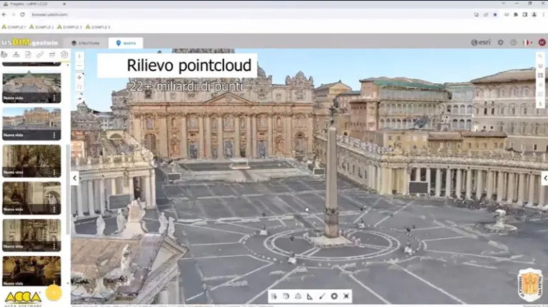The width and height of the screenshot is (548, 307).
Task: Switch to the STRUTTURA tab
Action: (x=85, y=43)
